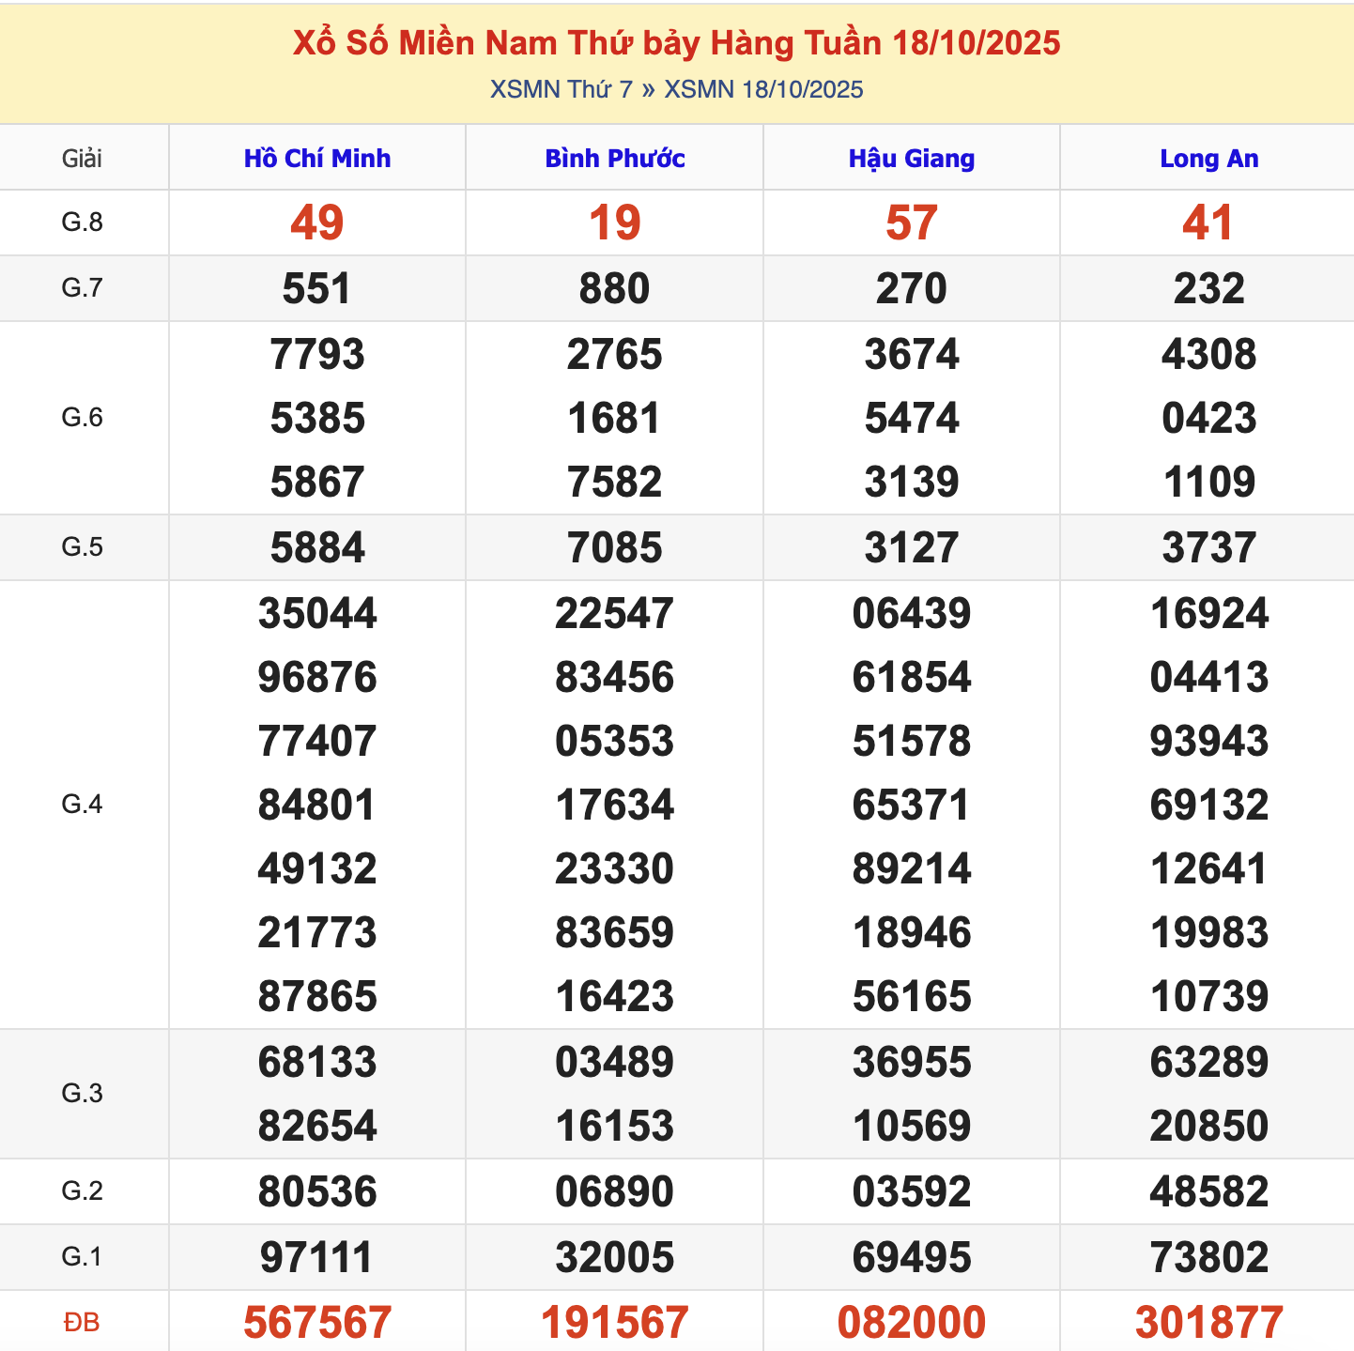This screenshot has width=1354, height=1351.
Task: Select the G.8 result 49
Action: tap(316, 223)
